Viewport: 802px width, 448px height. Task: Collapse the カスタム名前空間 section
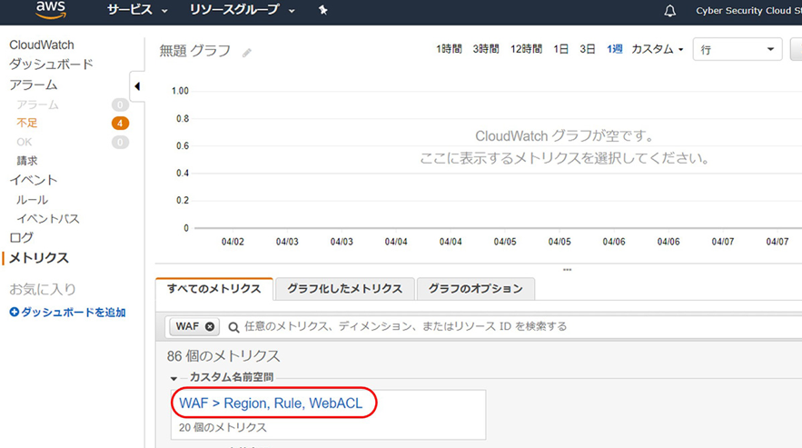click(173, 378)
